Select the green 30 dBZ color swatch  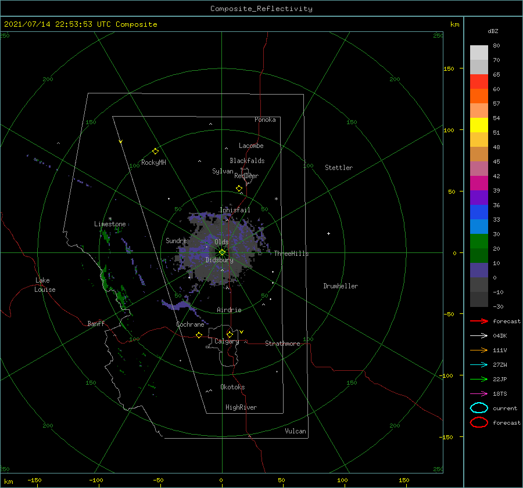[479, 241]
